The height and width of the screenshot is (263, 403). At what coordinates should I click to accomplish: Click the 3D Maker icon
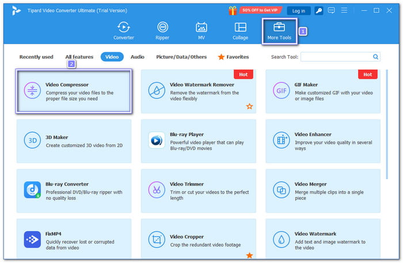pyautogui.click(x=32, y=140)
